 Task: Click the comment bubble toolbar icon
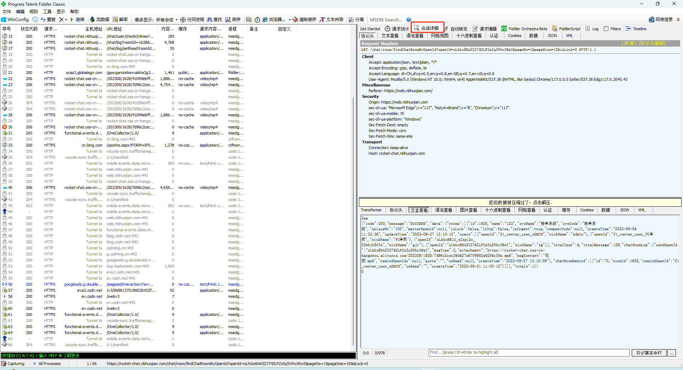(35, 20)
